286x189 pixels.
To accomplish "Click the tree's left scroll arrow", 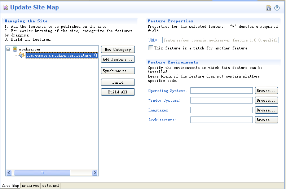I will point(9,172).
